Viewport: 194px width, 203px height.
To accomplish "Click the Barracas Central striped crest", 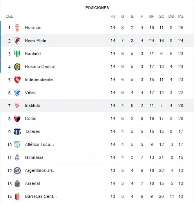I will pyautogui.click(x=17, y=196).
